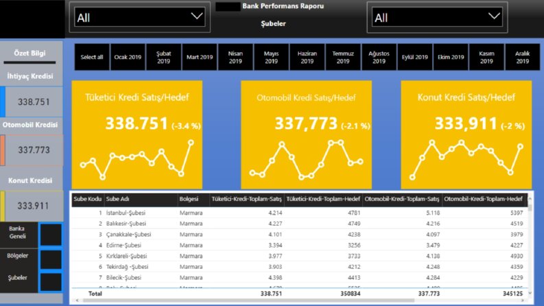Select Haziran 2019 in the month slicer
544x306 pixels.
coord(307,57)
